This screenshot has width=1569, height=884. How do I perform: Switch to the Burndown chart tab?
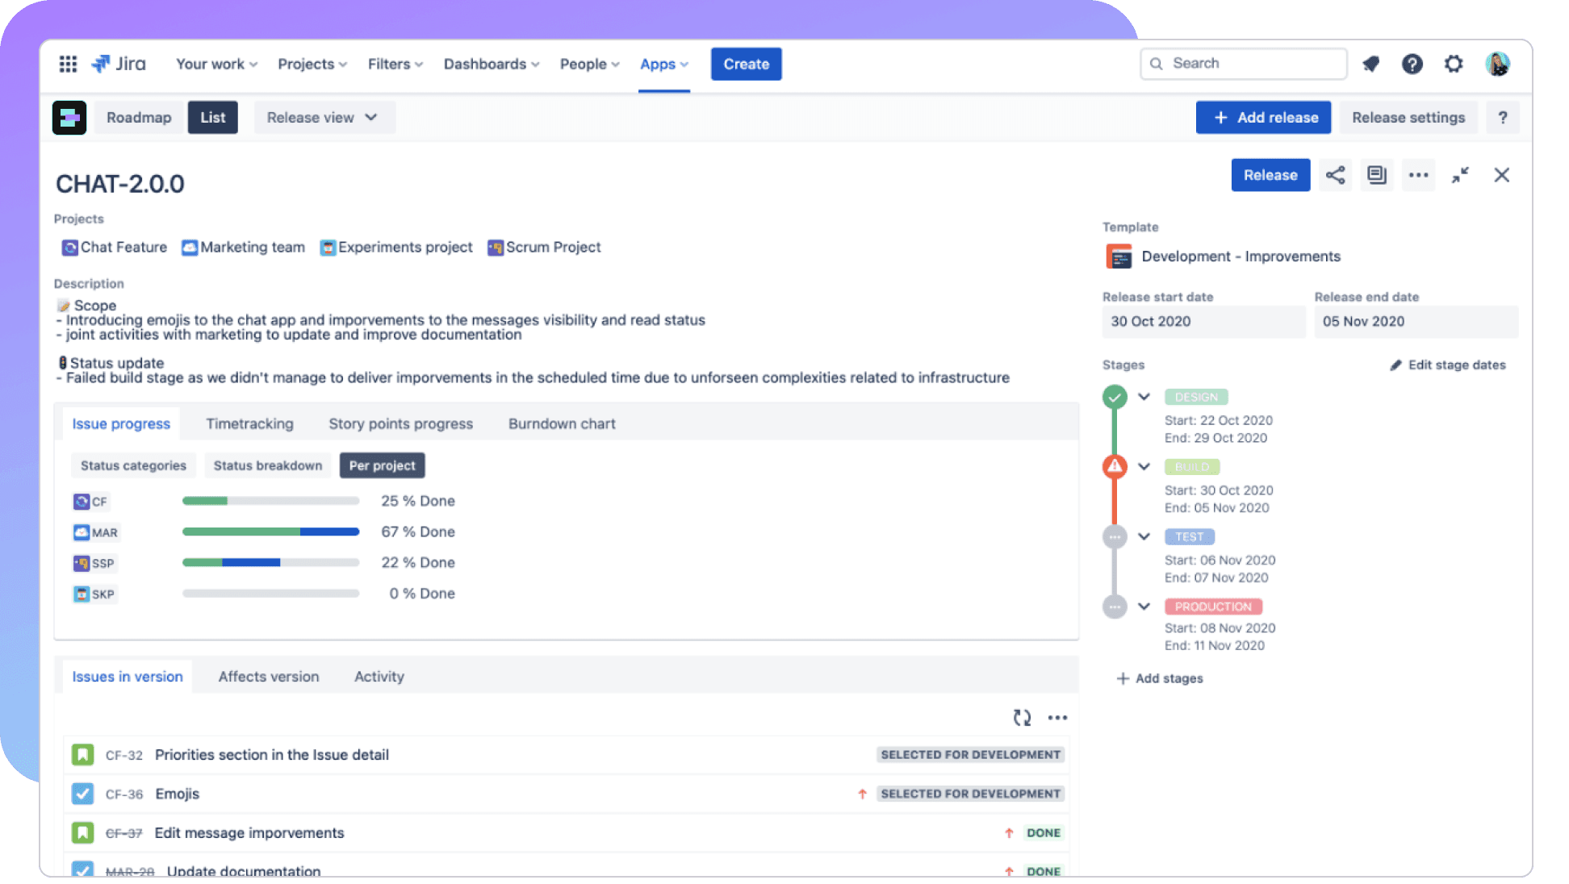(x=562, y=423)
